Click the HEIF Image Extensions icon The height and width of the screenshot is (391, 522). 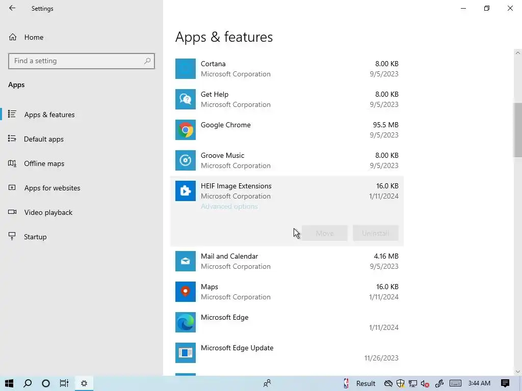click(x=186, y=191)
